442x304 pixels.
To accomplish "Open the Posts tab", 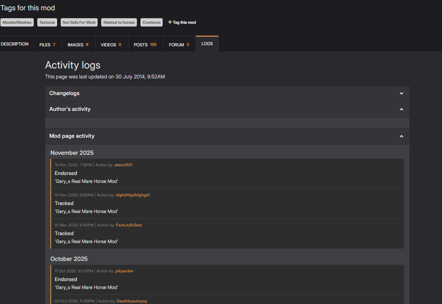I will tap(145, 44).
